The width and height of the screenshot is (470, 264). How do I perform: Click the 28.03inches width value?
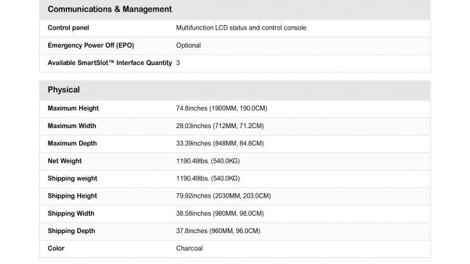coord(220,126)
